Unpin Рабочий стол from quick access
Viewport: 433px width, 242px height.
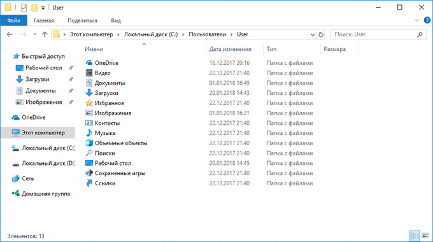click(x=71, y=68)
